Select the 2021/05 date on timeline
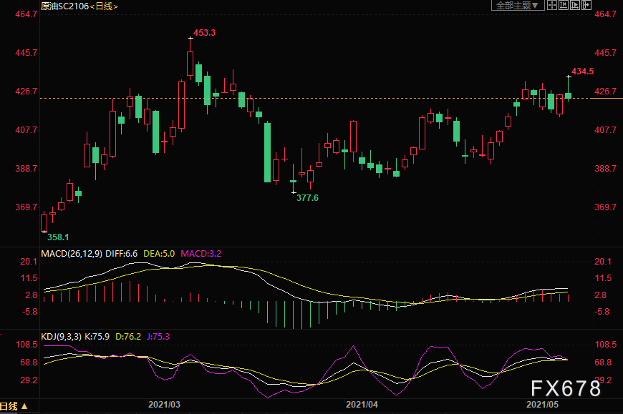Viewport: 623px width, 414px height. (542, 405)
